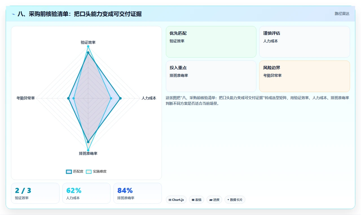Open the 风险边界 card
This screenshot has height=215, width=361.
click(x=305, y=76)
